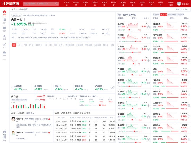Select the 5天 time range

pos(19,45)
